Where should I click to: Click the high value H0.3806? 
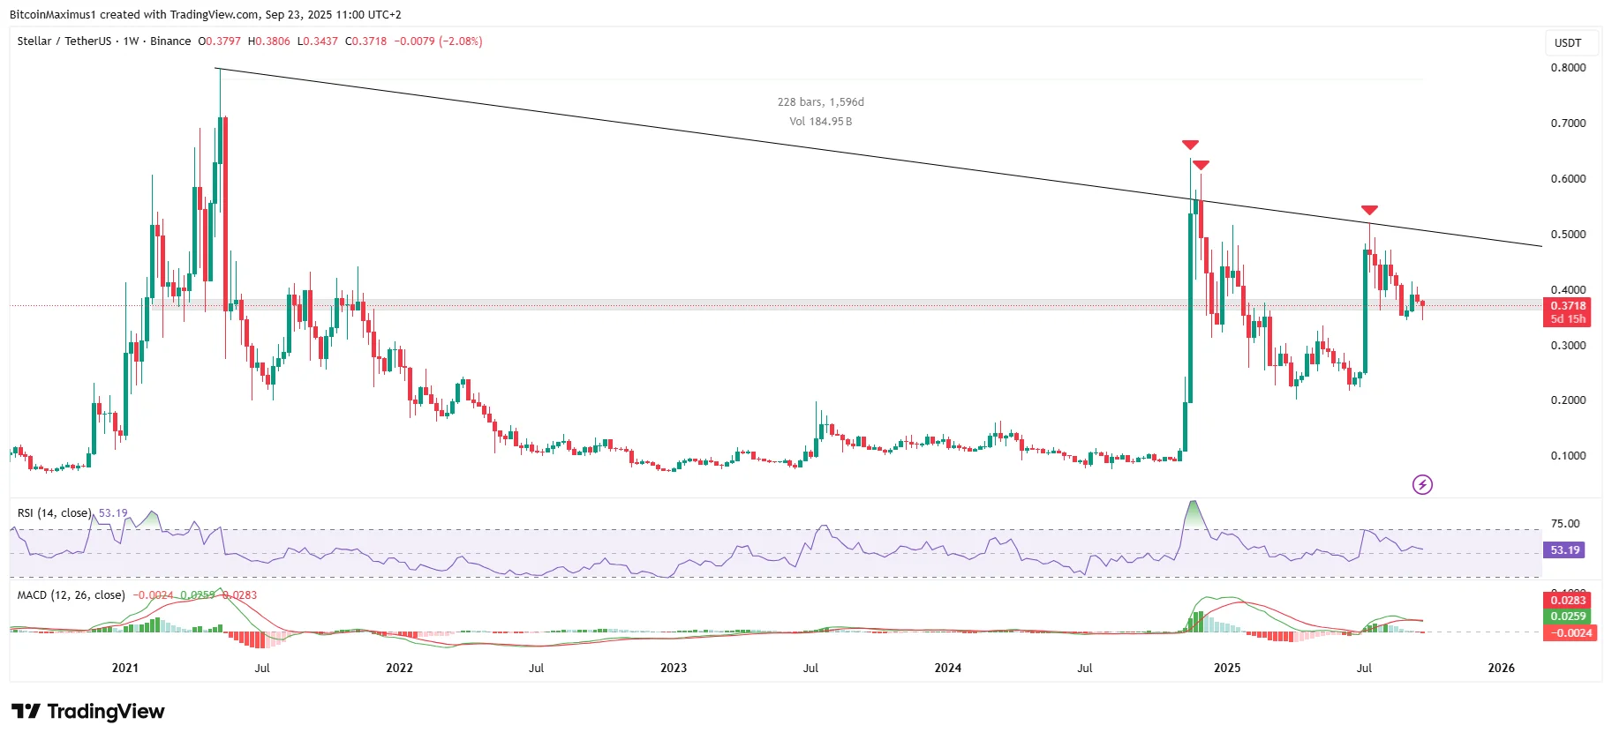click(269, 41)
